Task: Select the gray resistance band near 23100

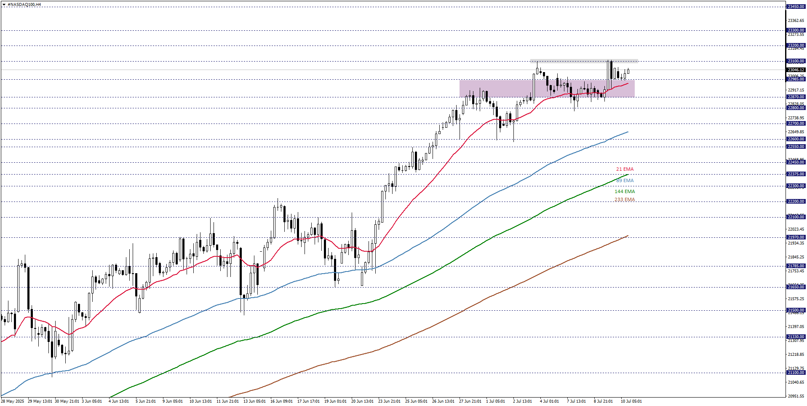Action: tap(584, 61)
